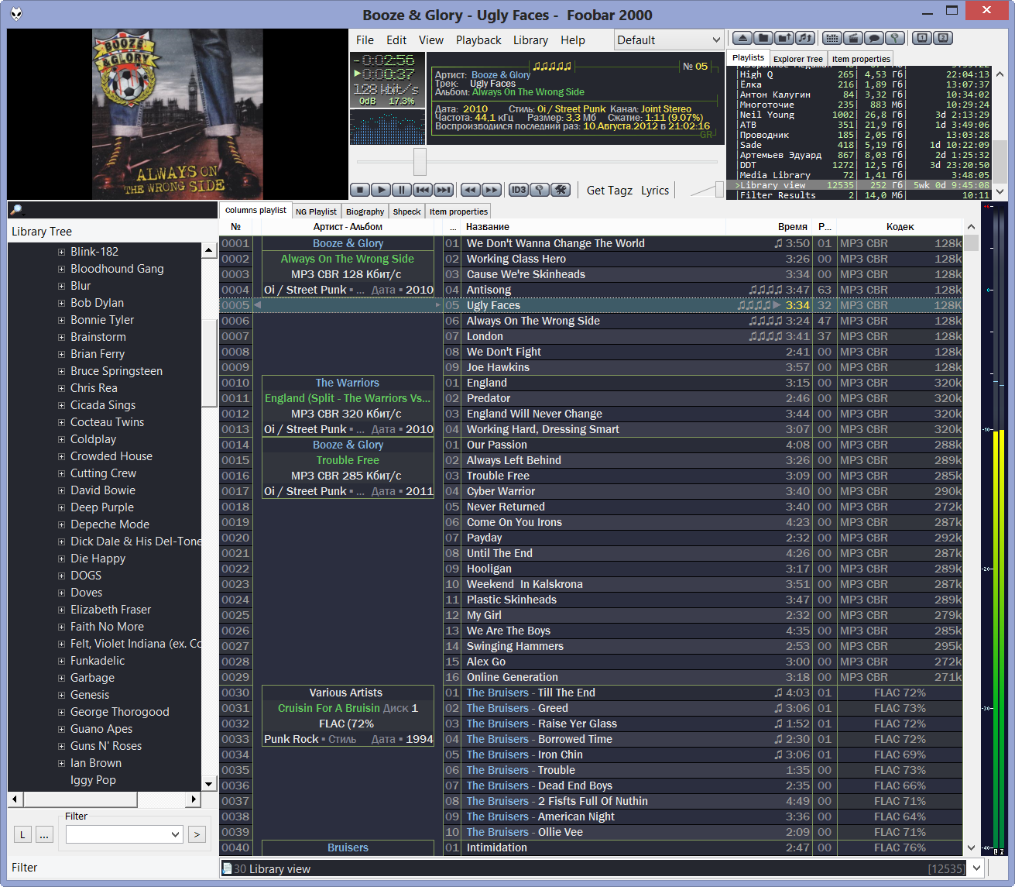Click the eject/open icon in top toolbar
The width and height of the screenshot is (1015, 887).
click(742, 38)
